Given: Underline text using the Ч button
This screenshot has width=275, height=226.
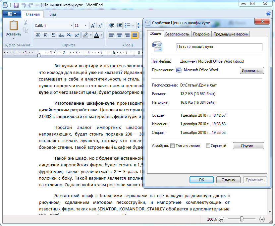Looking at the screenshot, I should [x=53, y=35].
